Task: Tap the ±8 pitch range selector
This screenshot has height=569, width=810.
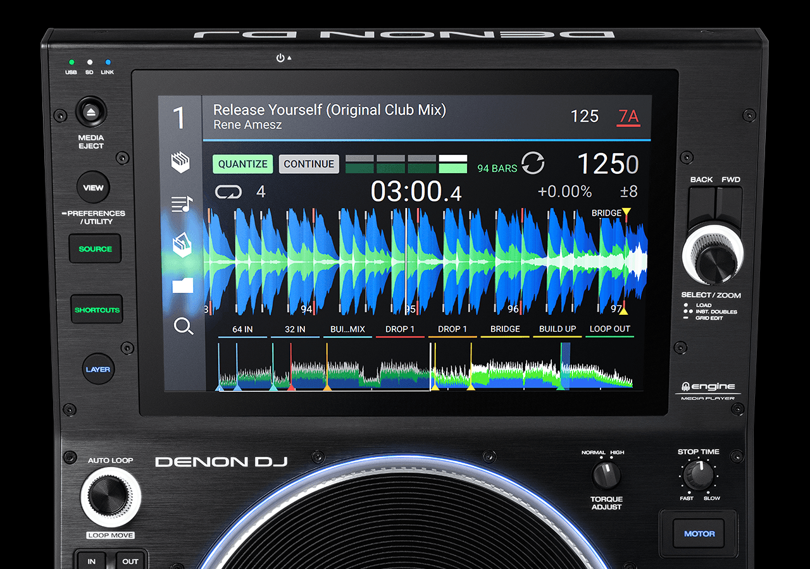Action: 628,192
